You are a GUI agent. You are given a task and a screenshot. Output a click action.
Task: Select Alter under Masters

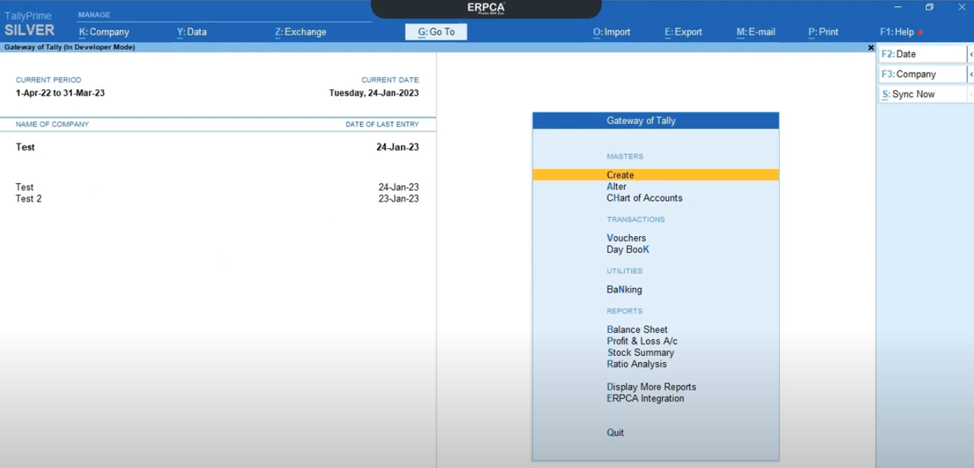pos(616,187)
